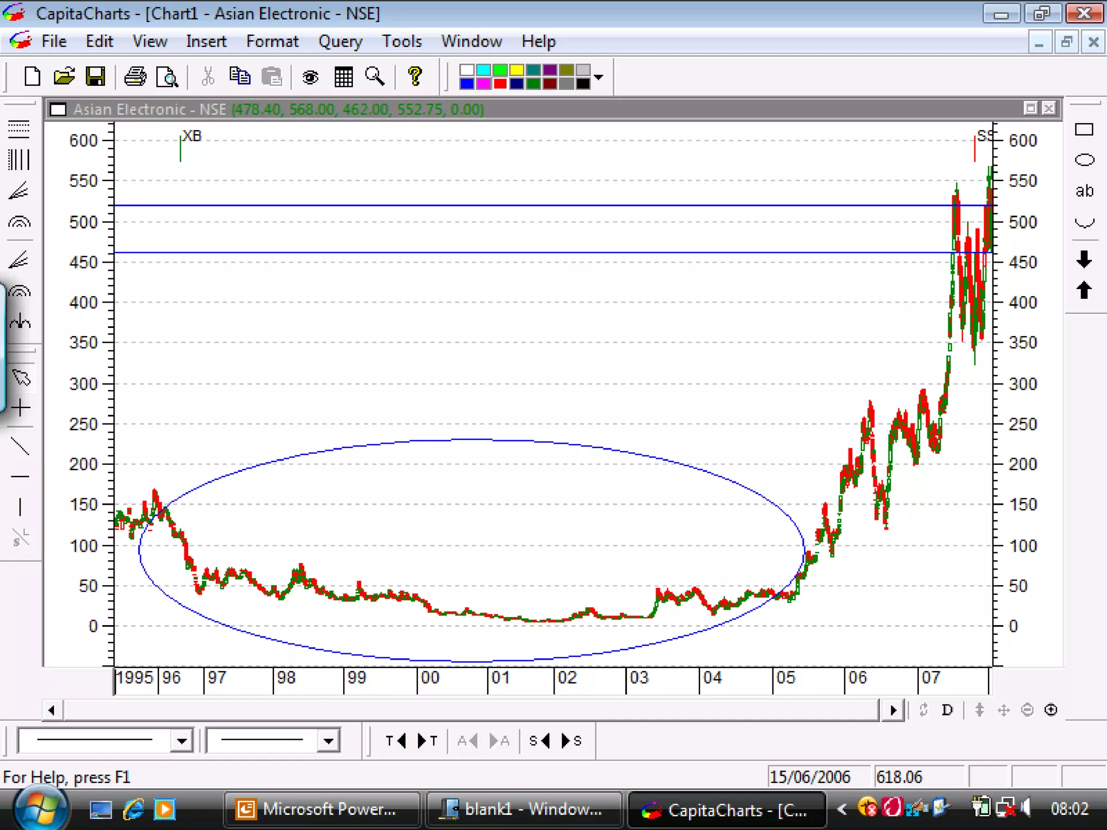Toggle the chart legend box by Asian Electronic

[x=58, y=110]
